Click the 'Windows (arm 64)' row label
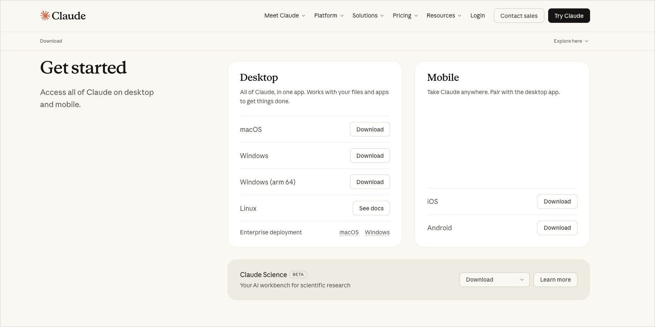Viewport: 655px width, 327px height. pyautogui.click(x=268, y=182)
